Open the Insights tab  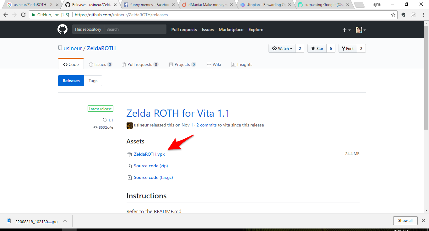(242, 64)
